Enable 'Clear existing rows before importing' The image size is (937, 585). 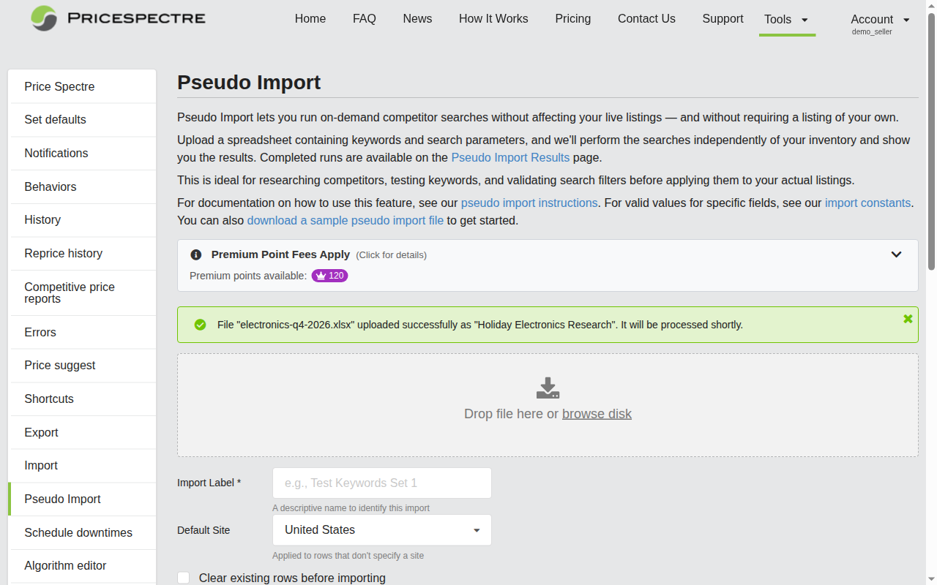[183, 578]
